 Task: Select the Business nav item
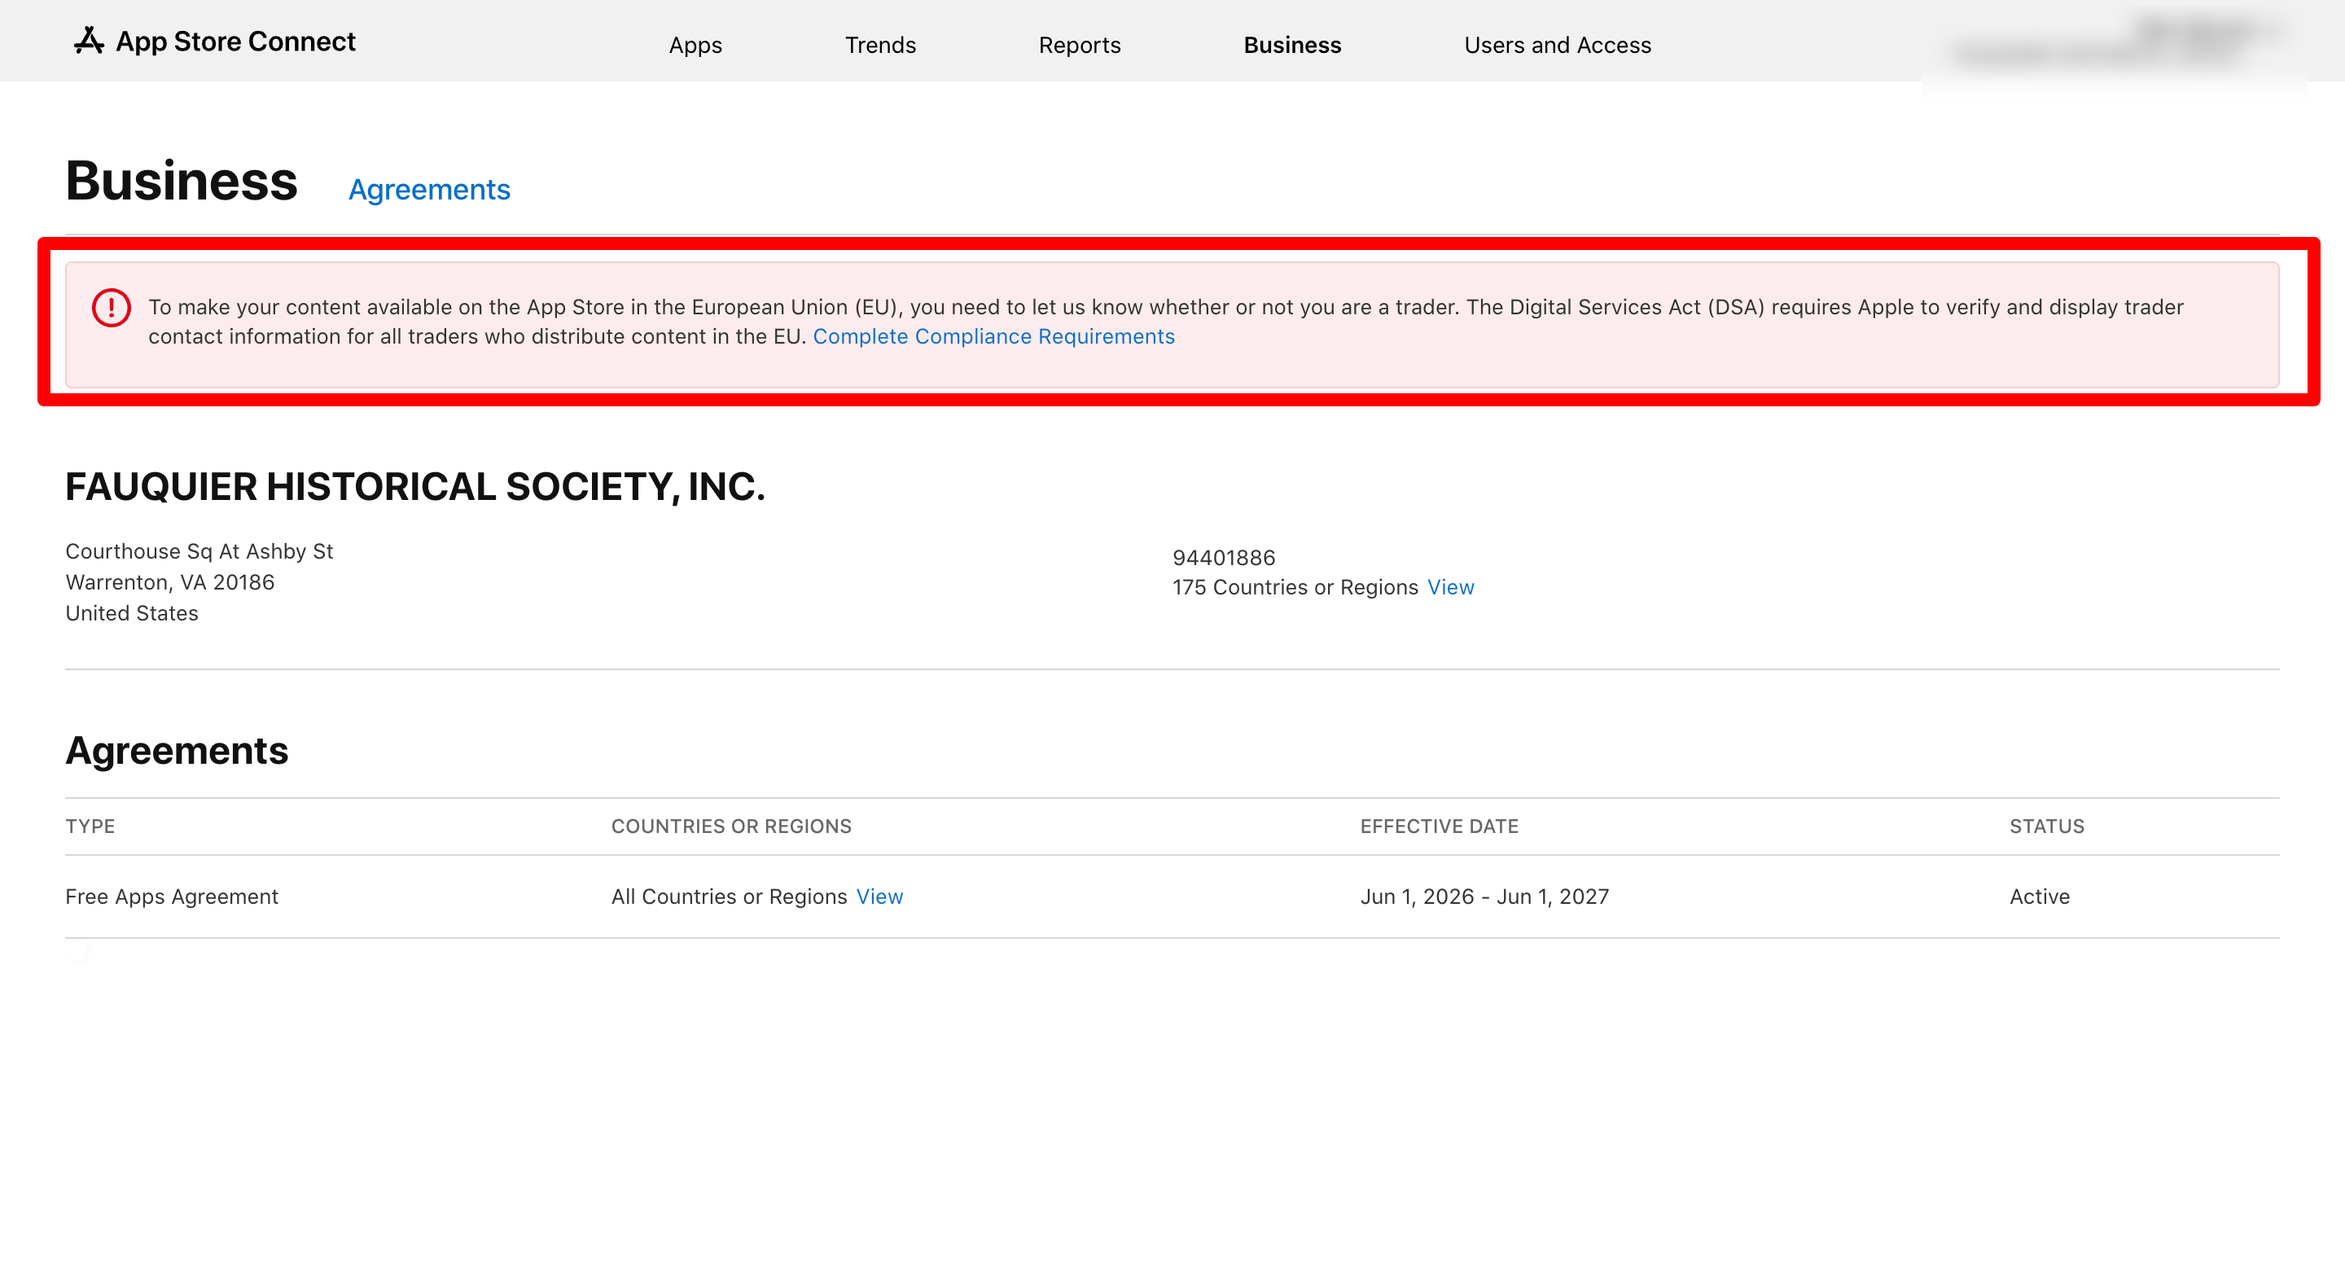[1291, 45]
